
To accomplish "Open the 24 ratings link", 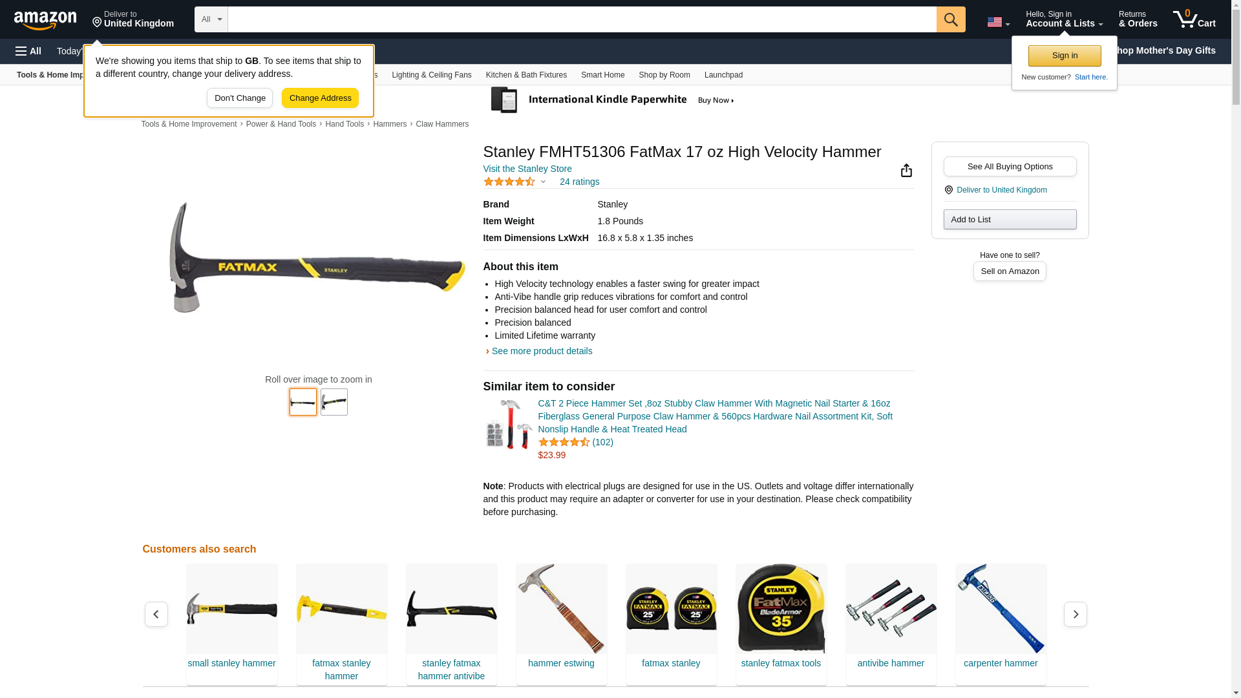I will click(x=579, y=182).
